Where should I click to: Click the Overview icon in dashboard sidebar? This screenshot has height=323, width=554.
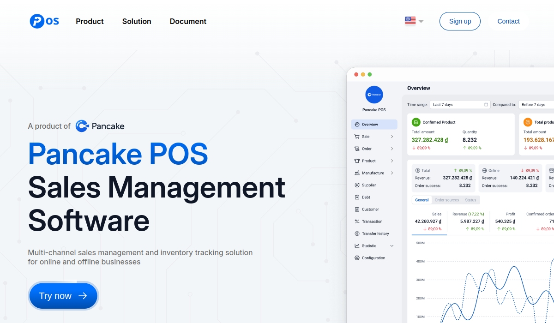tap(357, 125)
